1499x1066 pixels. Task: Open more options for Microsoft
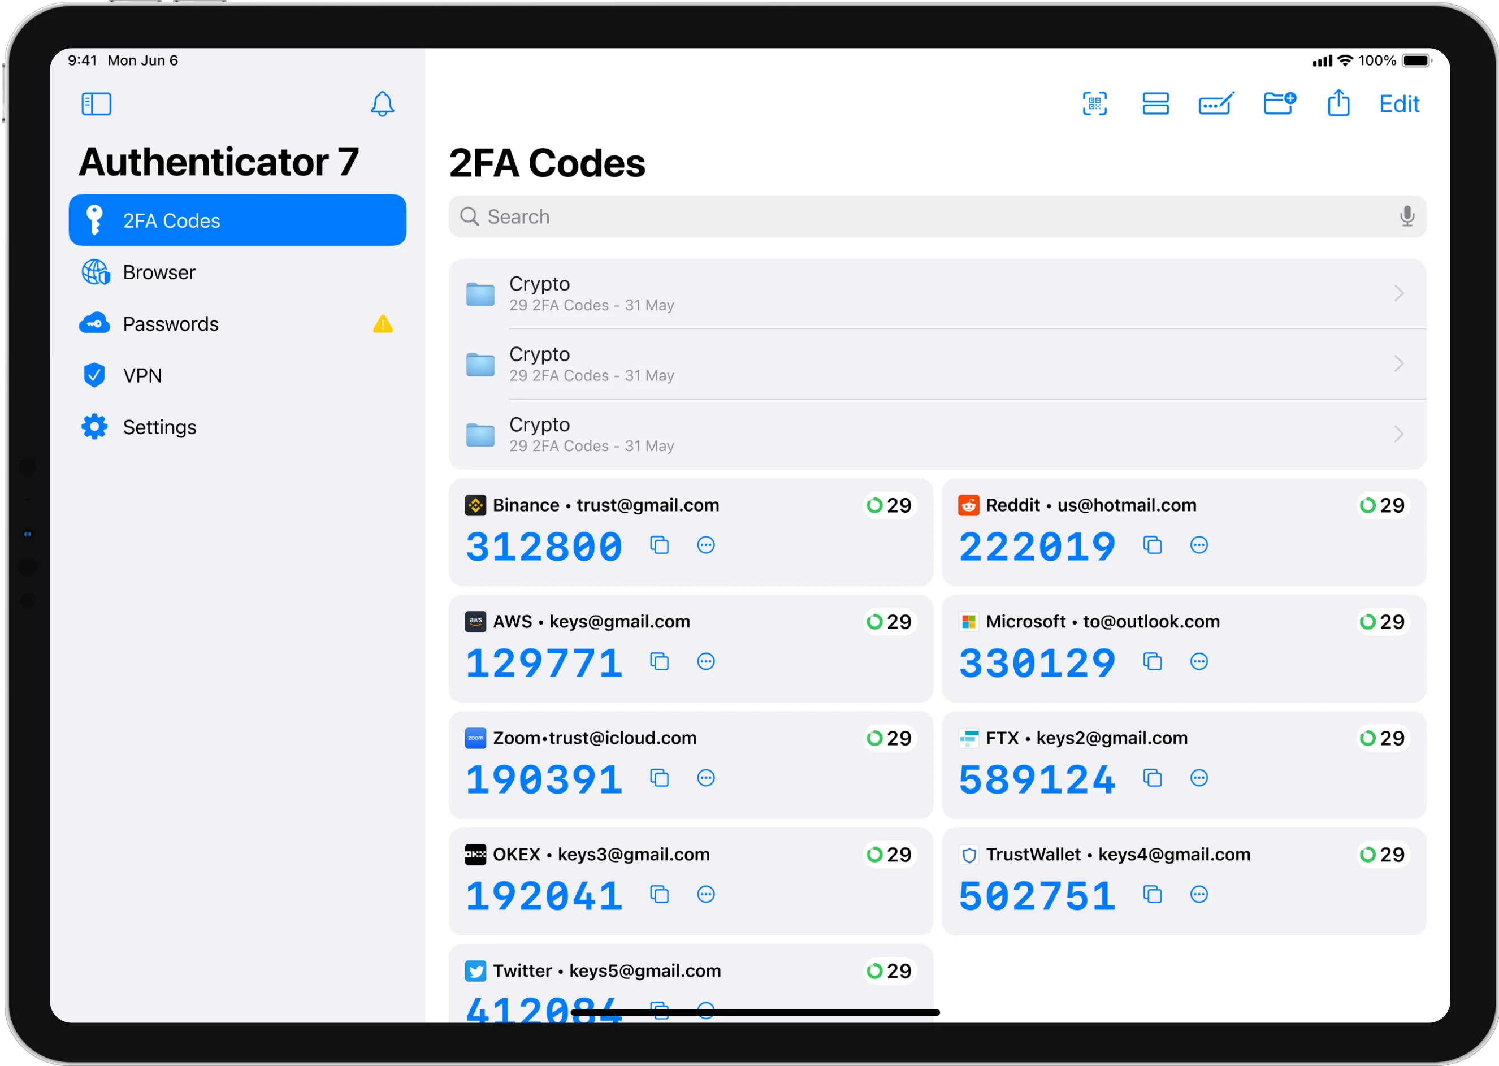1198,661
